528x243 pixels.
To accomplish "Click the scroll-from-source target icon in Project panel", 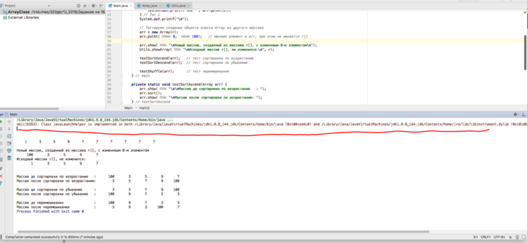I will point(79,6).
